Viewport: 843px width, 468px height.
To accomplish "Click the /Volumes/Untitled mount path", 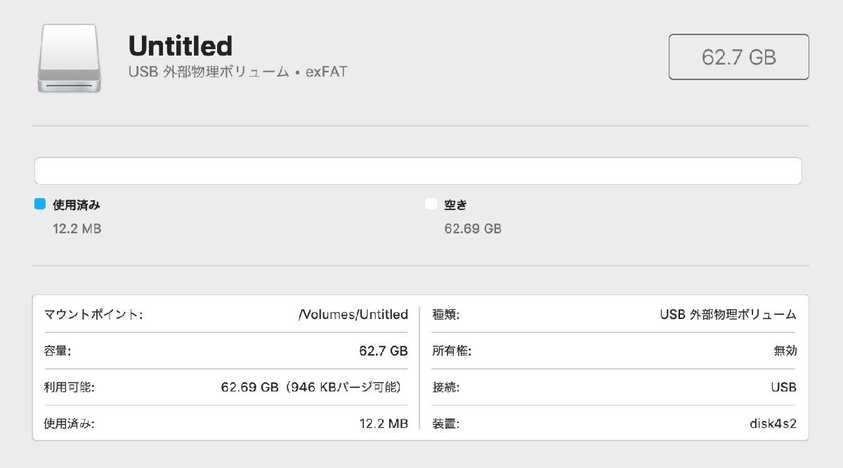I will point(353,314).
